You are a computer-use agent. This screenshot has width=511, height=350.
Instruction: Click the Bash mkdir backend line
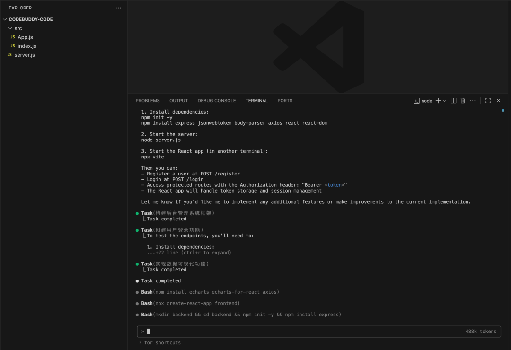241,315
